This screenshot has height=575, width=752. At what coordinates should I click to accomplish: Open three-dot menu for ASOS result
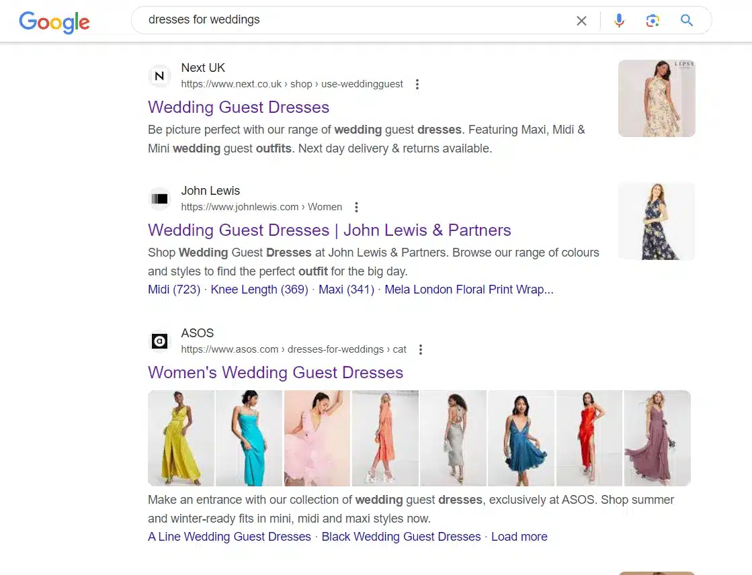click(x=421, y=349)
